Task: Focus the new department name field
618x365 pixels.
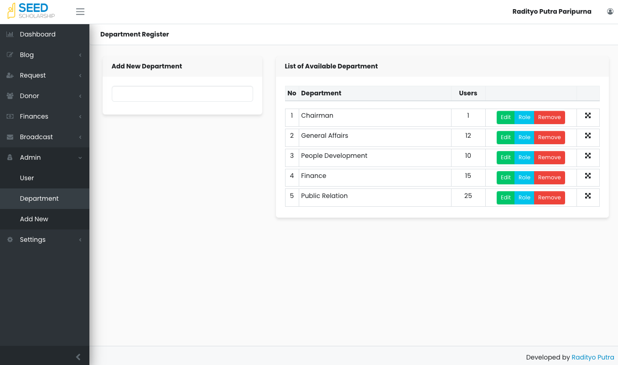Action: pos(182,94)
